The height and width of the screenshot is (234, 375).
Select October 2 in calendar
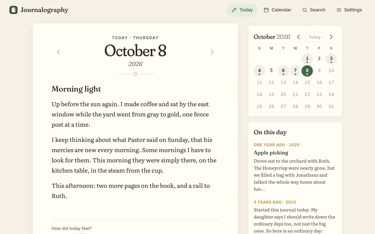[319, 59]
